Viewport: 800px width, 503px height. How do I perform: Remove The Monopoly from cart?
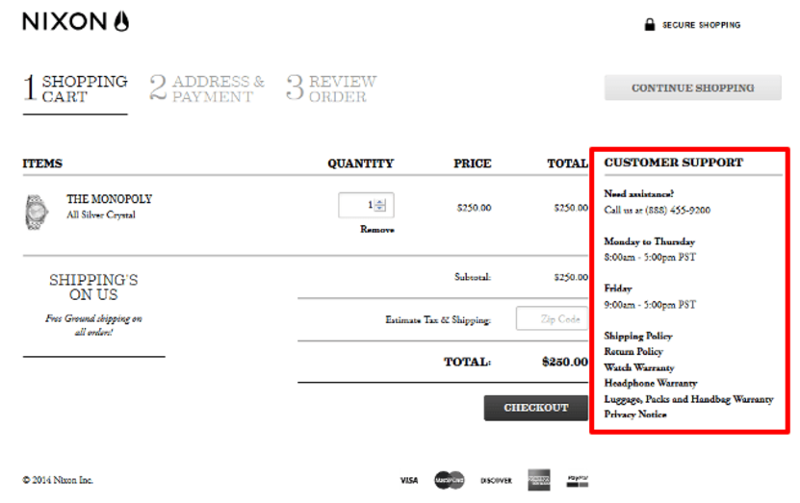[x=377, y=229]
